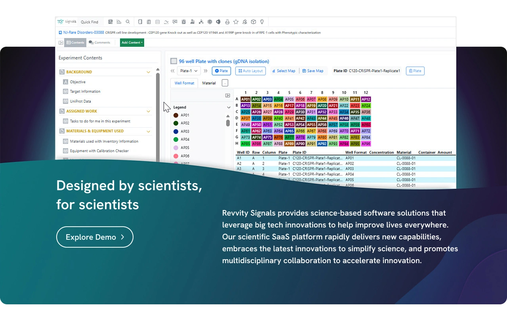The image size is (507, 319).
Task: Toggle the left sidebar panel icon
Action: 61,43
